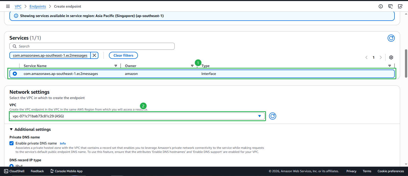Sort by Owner column arrow
This screenshot has height=176, width=408.
click(x=192, y=66)
